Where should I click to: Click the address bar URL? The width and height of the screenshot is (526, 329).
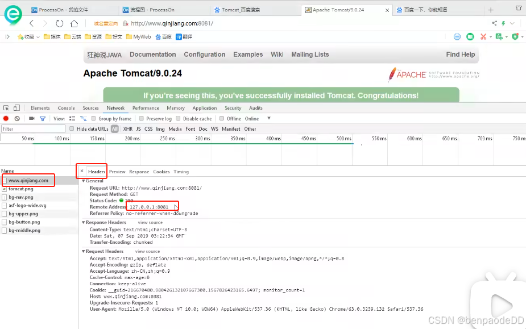point(172,23)
